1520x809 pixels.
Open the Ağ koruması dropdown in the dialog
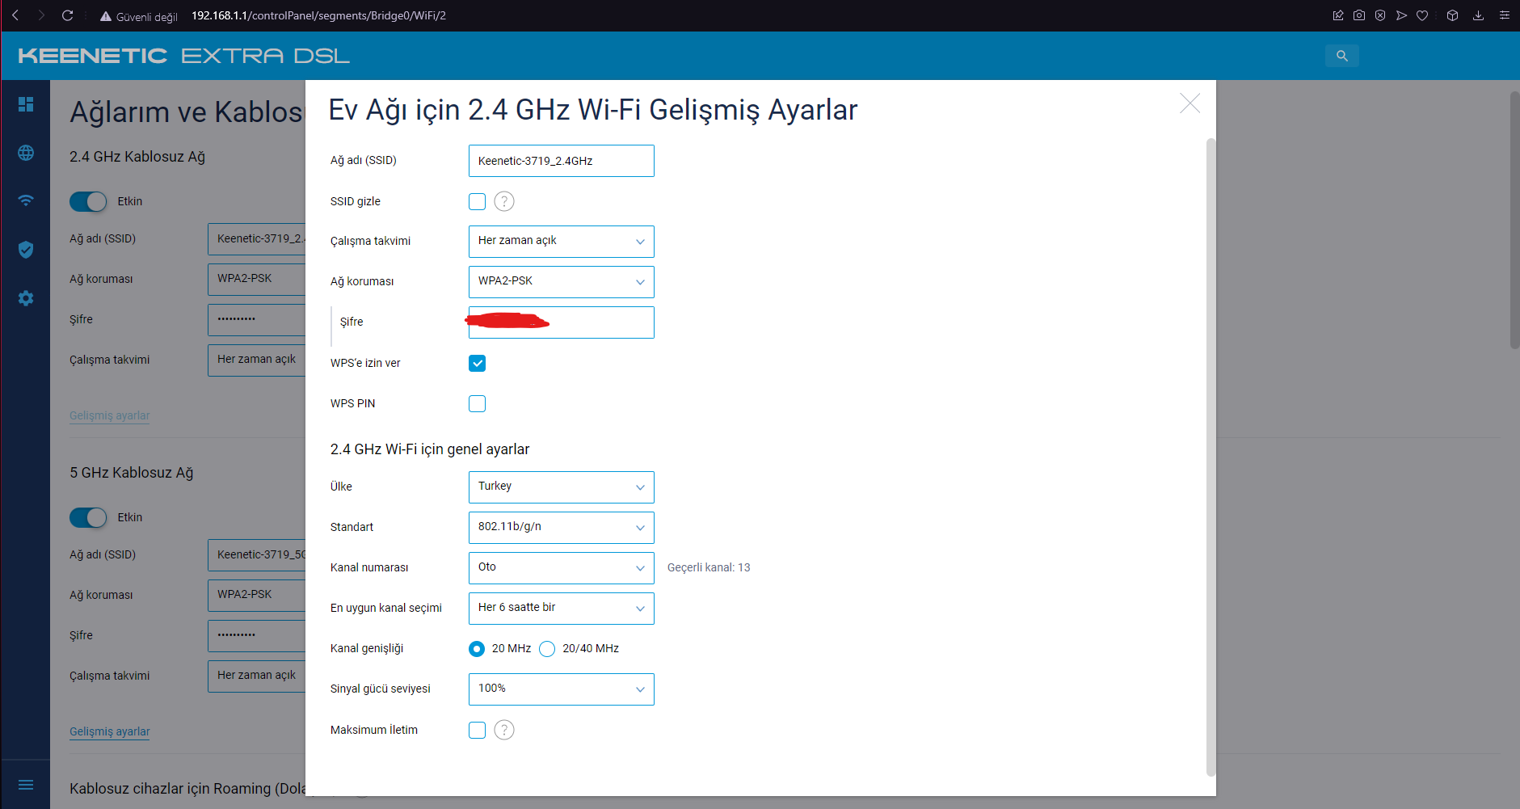(562, 281)
